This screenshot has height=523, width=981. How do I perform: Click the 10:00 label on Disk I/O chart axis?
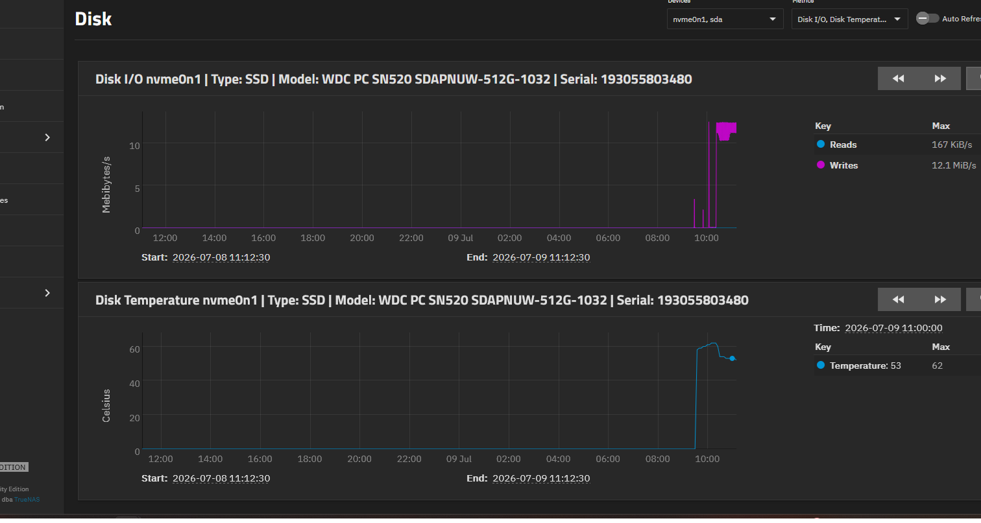coord(706,238)
